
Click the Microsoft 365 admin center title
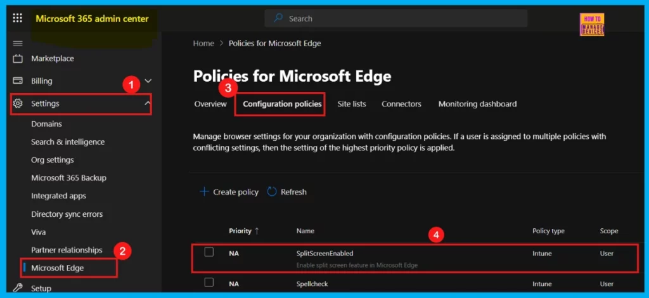(x=92, y=18)
